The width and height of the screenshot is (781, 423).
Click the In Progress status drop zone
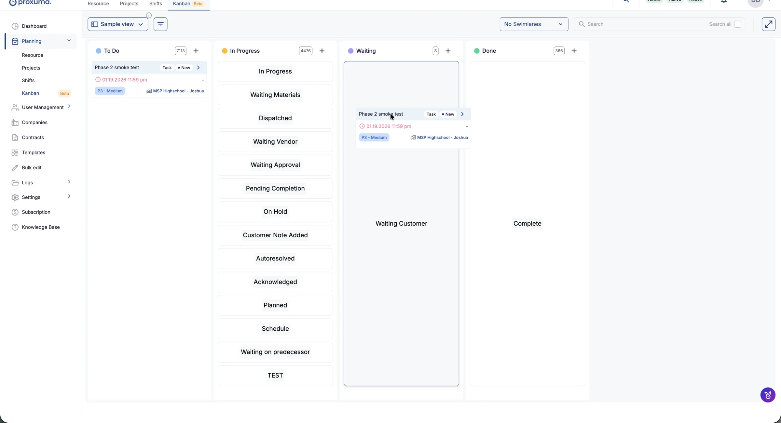pyautogui.click(x=275, y=72)
